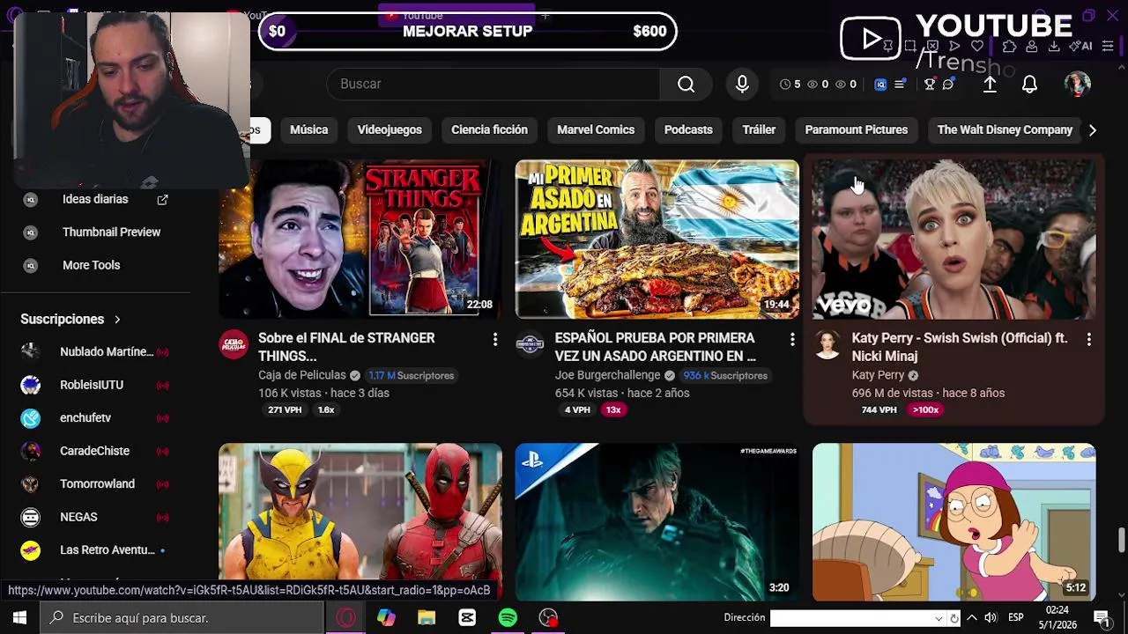The width and height of the screenshot is (1128, 634).
Task: Play the Stranger Things thumbnail video
Action: click(x=360, y=239)
